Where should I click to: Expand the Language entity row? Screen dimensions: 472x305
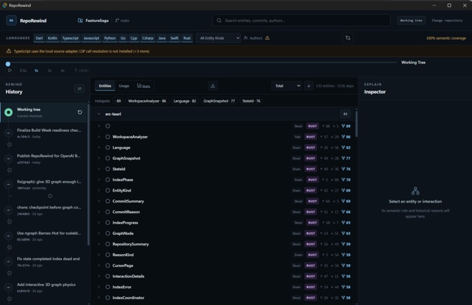pyautogui.click(x=99, y=148)
